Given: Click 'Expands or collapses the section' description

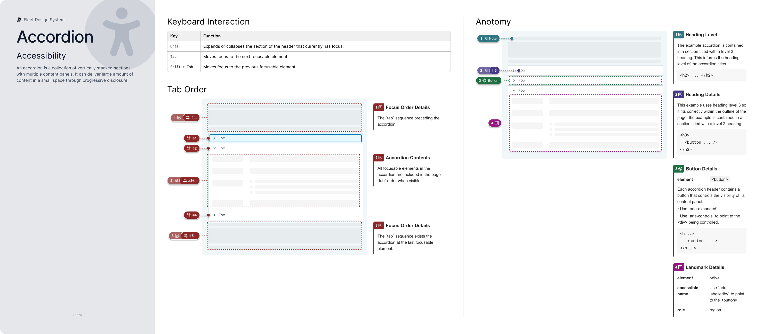Looking at the screenshot, I should click(274, 46).
